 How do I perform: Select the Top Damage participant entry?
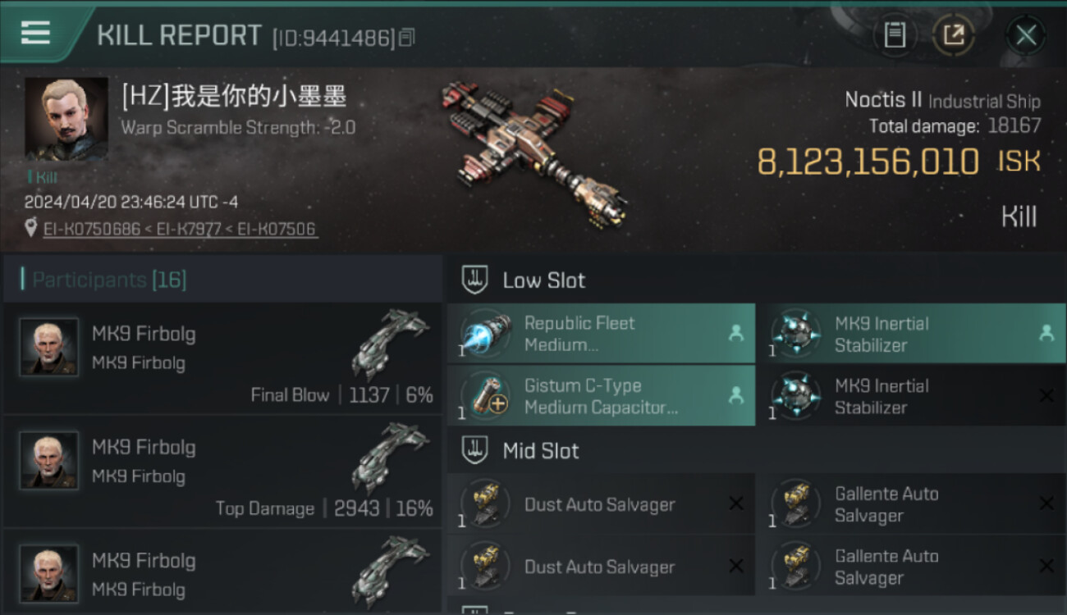(222, 471)
